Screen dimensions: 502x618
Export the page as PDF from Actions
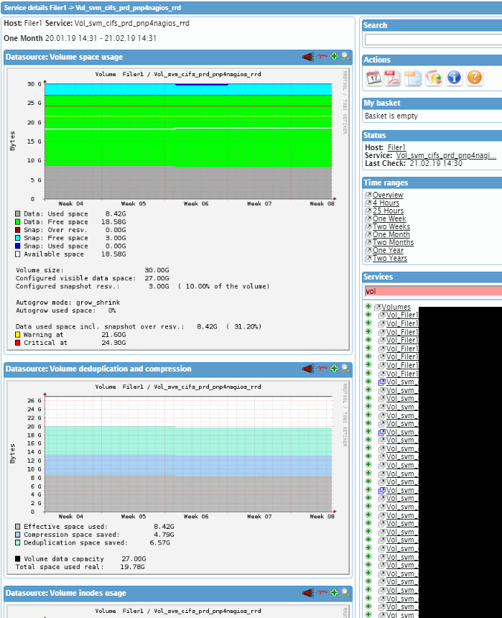pos(391,78)
